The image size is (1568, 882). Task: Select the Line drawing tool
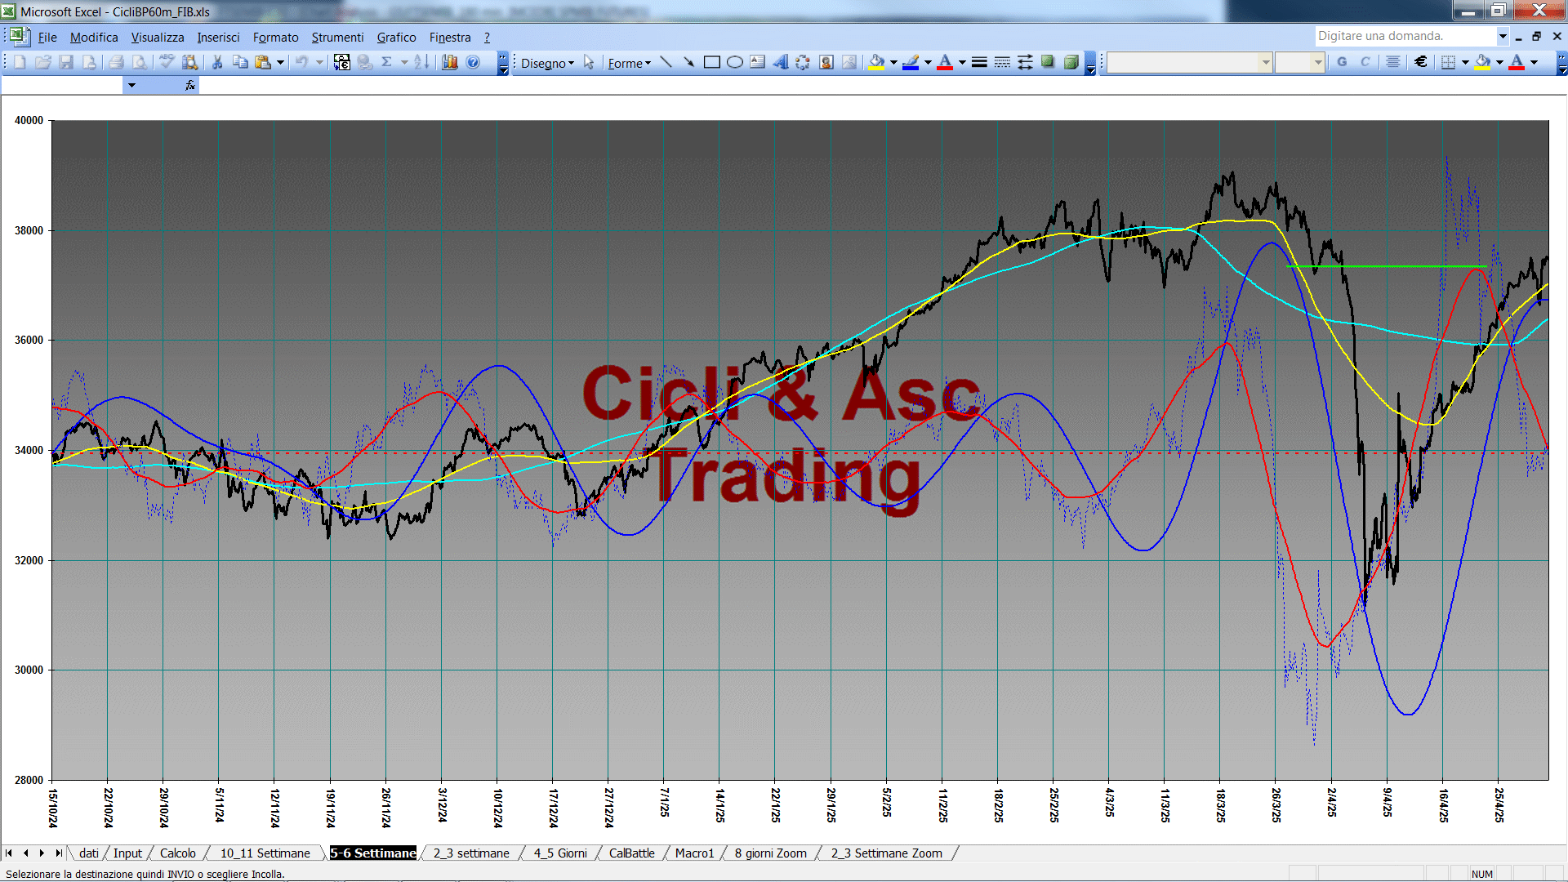coord(666,62)
